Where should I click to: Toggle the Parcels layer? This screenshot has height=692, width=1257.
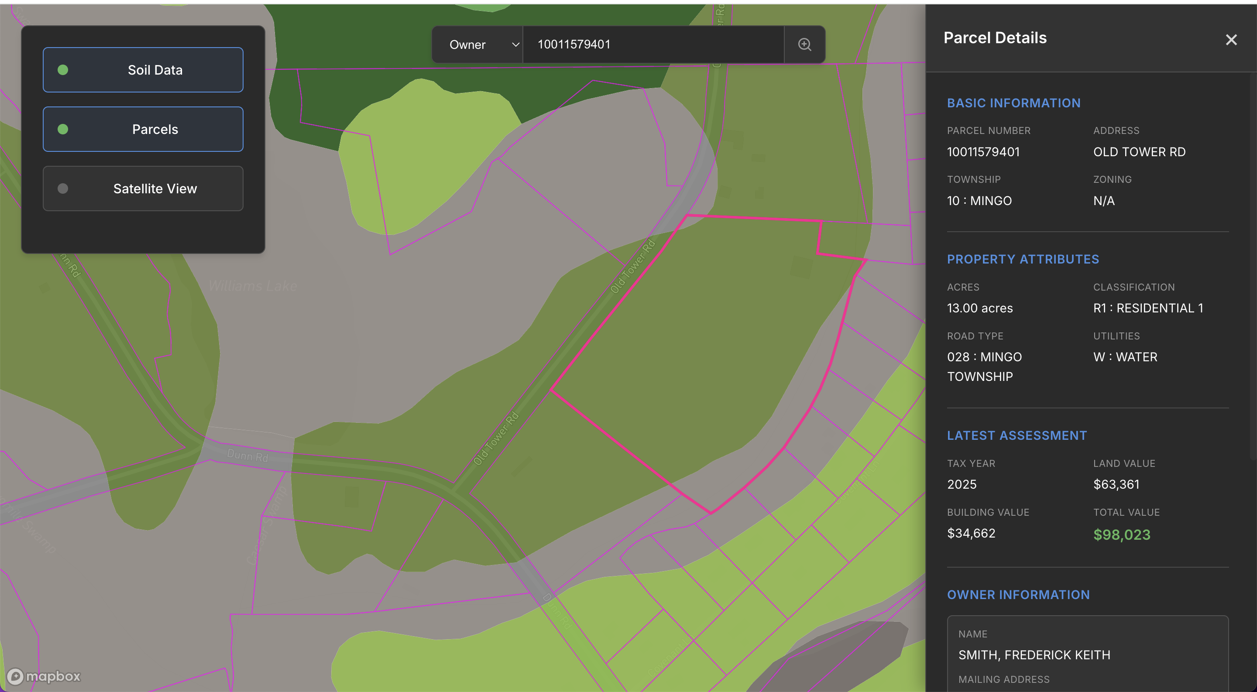143,129
